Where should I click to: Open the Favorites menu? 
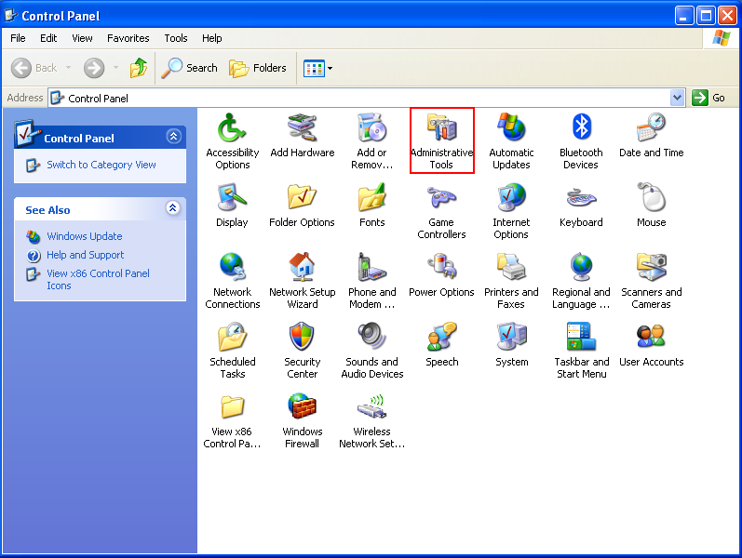click(x=128, y=38)
